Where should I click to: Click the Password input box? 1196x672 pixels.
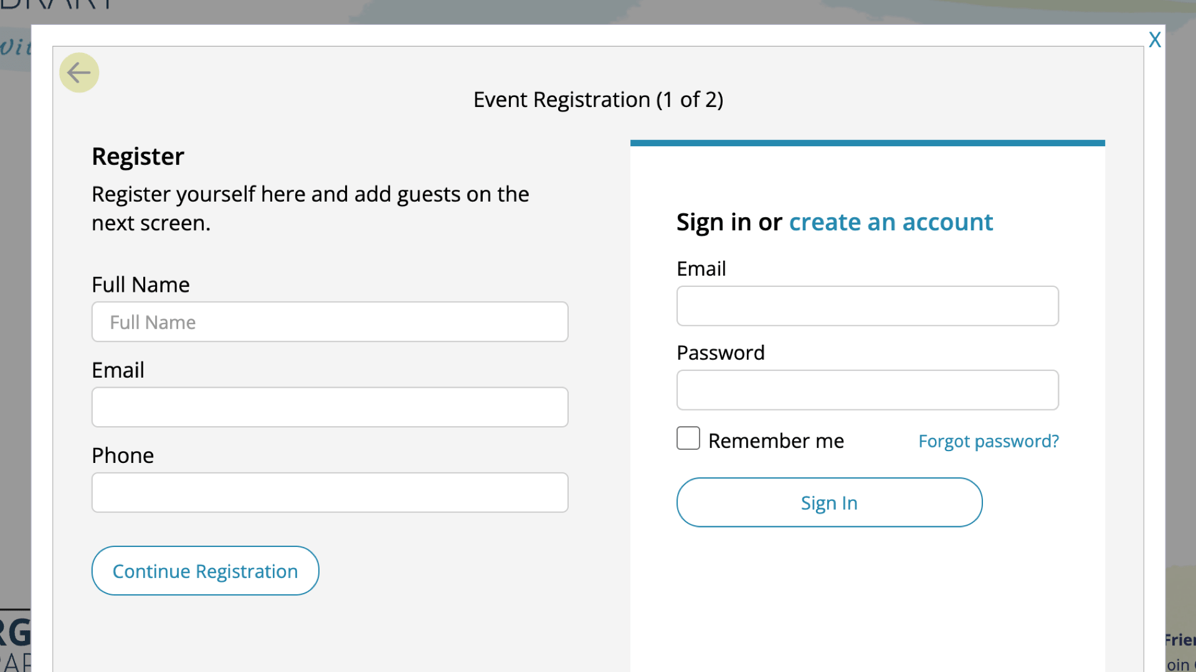[867, 390]
